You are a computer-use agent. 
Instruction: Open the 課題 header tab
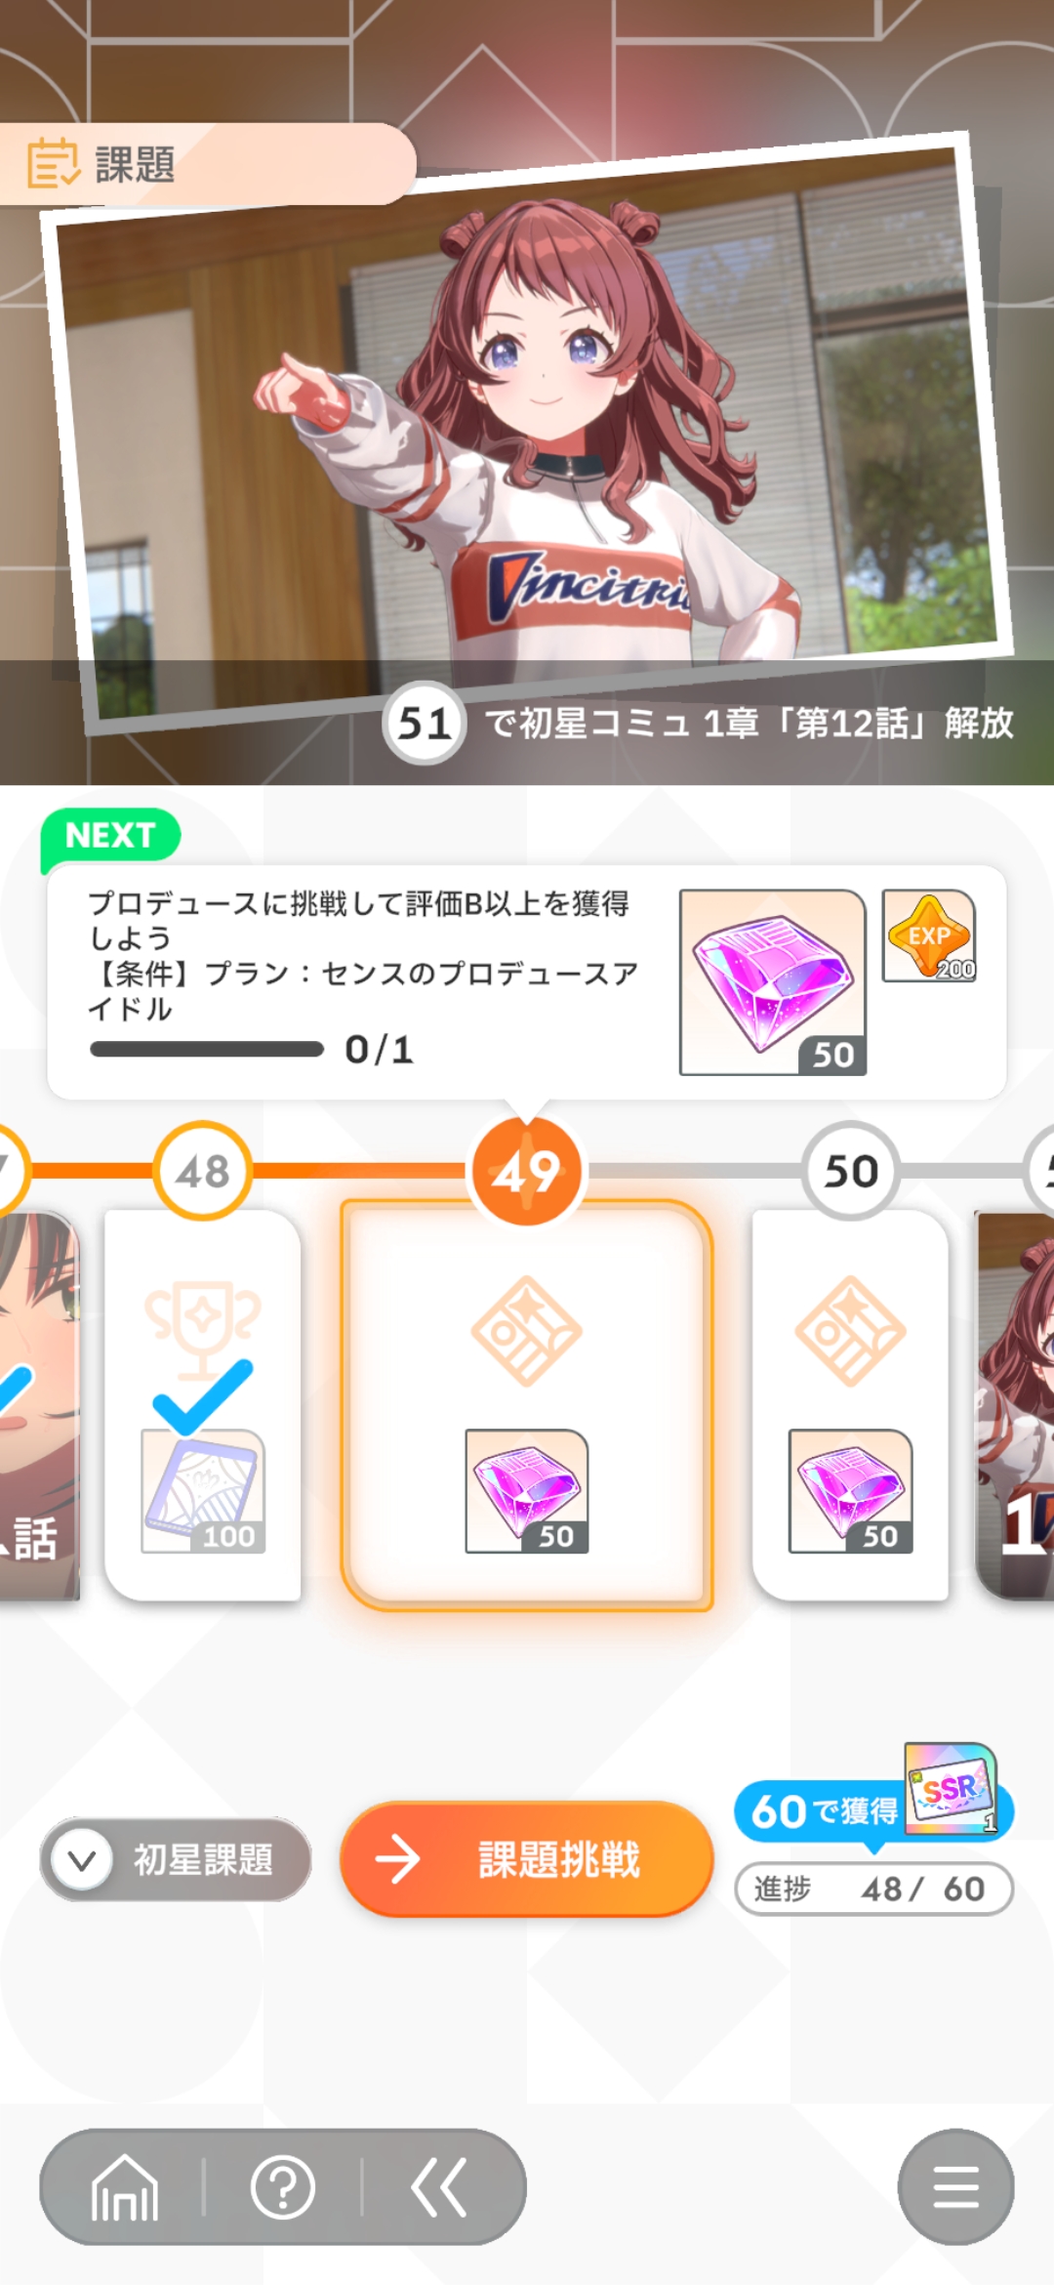point(208,164)
